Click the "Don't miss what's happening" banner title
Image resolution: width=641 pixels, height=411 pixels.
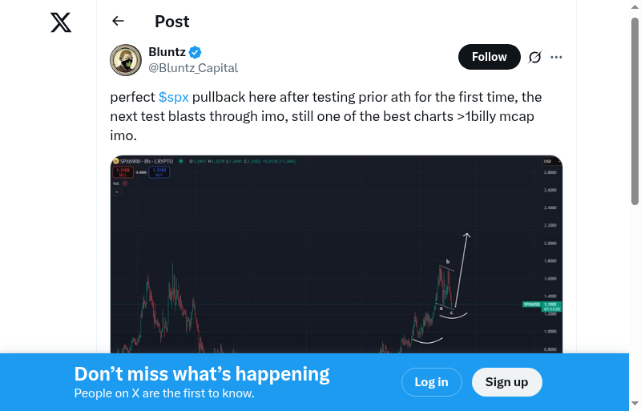point(202,373)
